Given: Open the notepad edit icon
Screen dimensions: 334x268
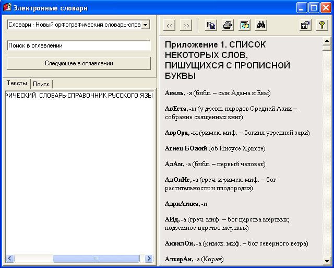Looking at the screenshot, I should (x=244, y=25).
